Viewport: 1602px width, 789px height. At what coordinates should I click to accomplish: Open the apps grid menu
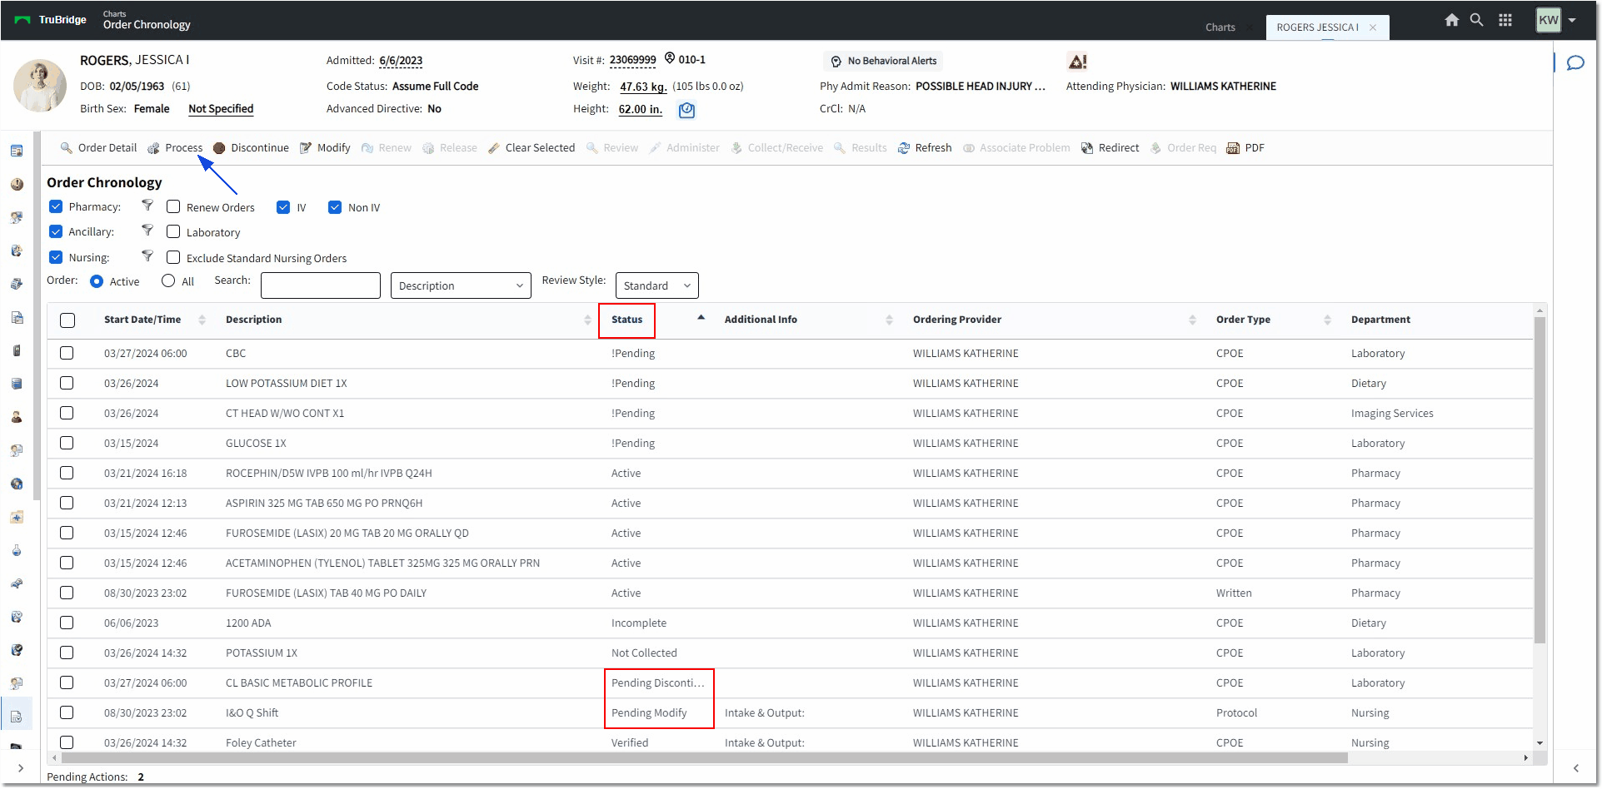pyautogui.click(x=1505, y=20)
